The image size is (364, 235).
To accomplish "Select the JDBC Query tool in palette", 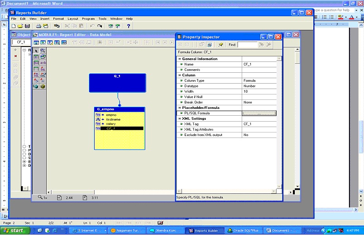I will pos(36,80).
